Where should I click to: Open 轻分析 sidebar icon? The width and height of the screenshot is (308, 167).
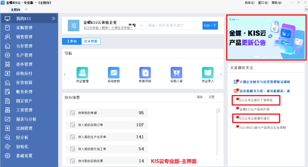coord(7,137)
